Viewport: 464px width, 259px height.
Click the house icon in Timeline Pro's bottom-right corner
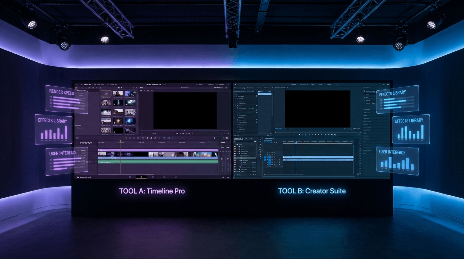click(x=223, y=177)
